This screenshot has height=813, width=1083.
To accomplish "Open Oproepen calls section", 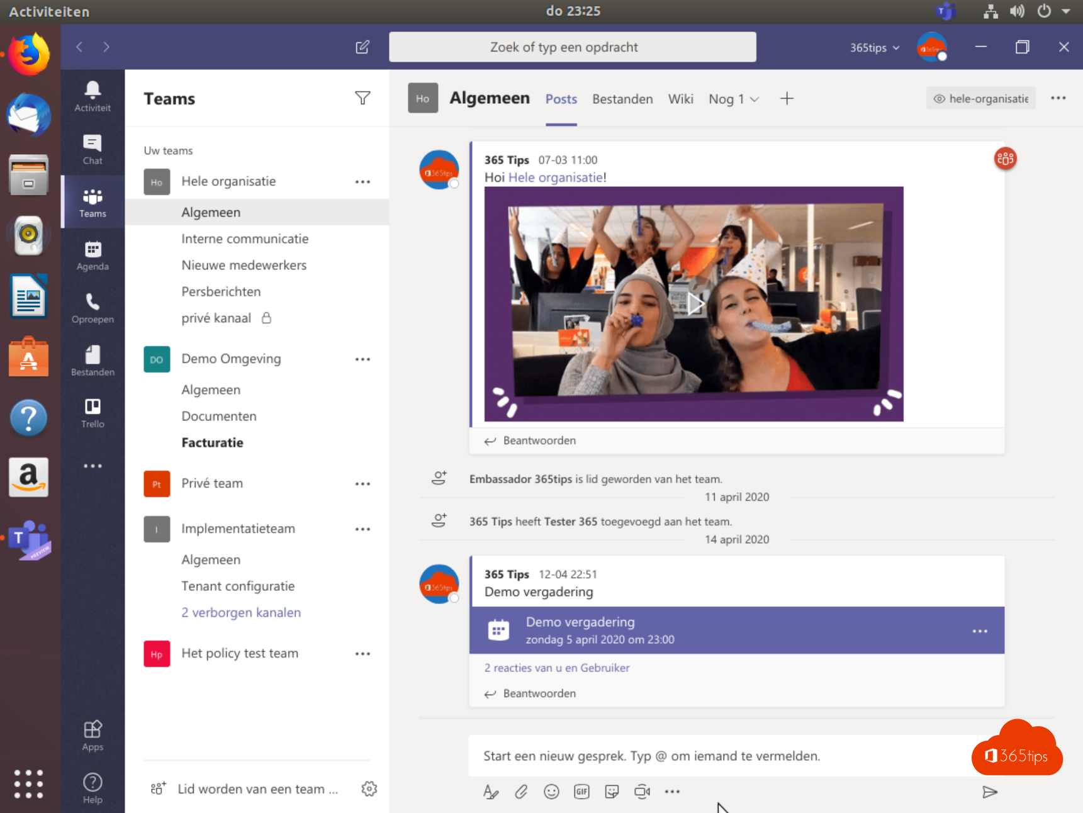I will tap(93, 308).
